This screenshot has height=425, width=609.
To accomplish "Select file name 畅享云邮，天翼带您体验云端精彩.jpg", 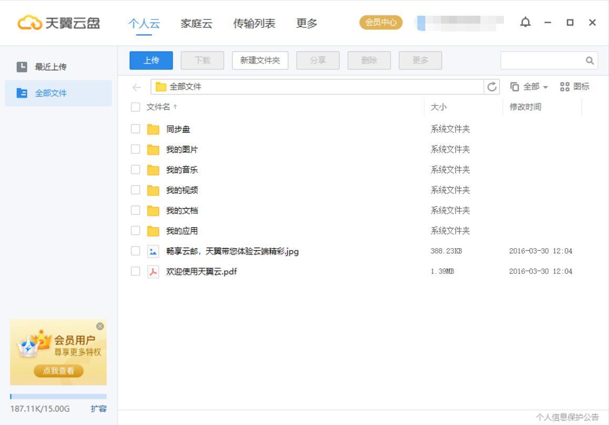I will (x=232, y=251).
